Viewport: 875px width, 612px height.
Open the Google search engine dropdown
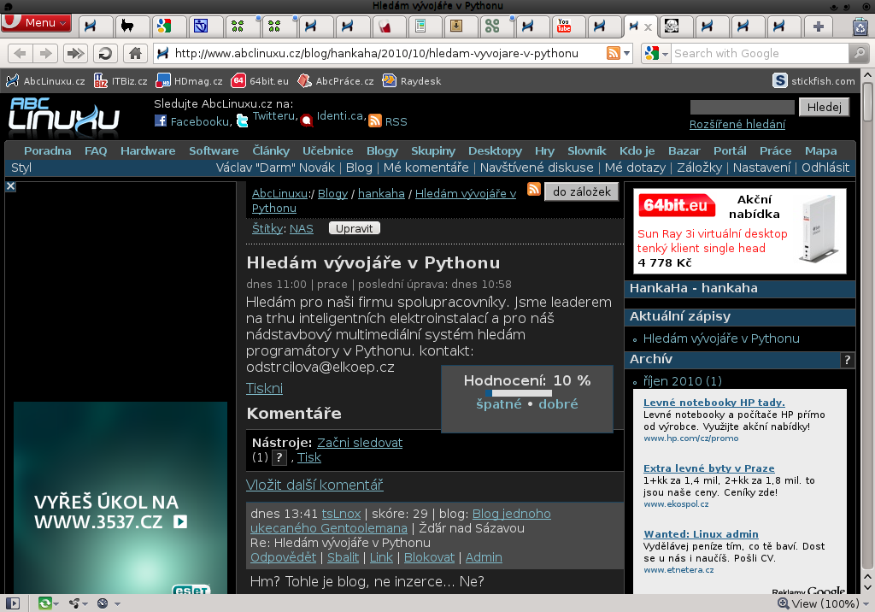tap(656, 53)
